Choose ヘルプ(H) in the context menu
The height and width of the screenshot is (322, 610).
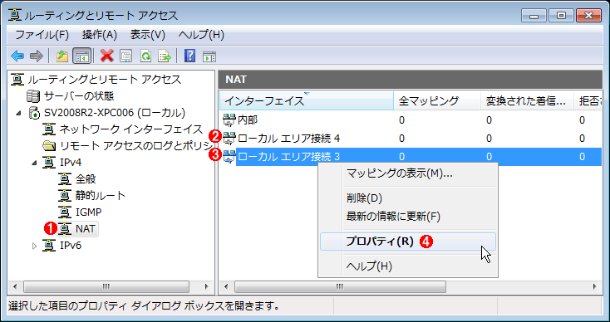click(408, 266)
